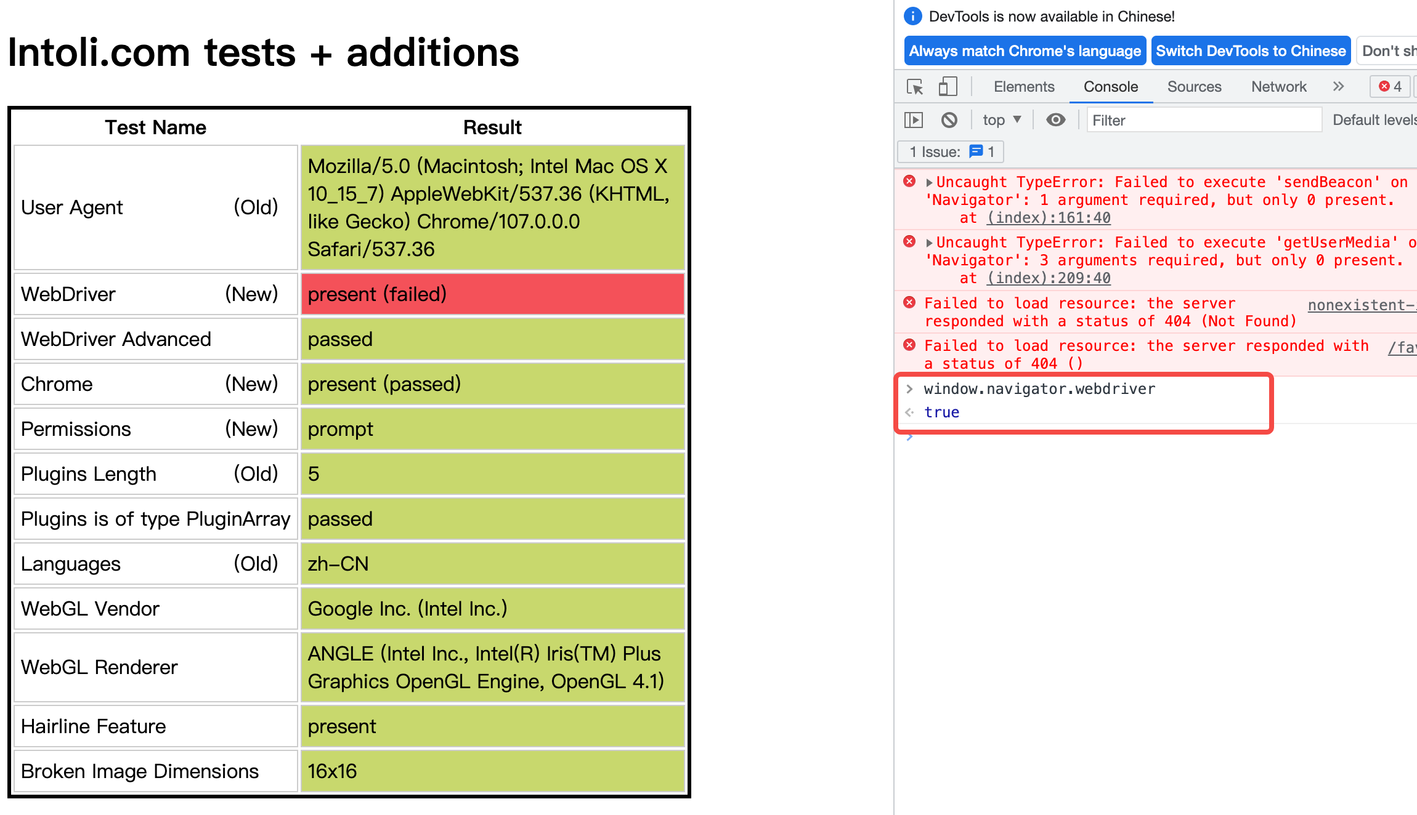Click the error icon on the 'status of 404 ()' message
1417x815 pixels.
pyautogui.click(x=909, y=345)
